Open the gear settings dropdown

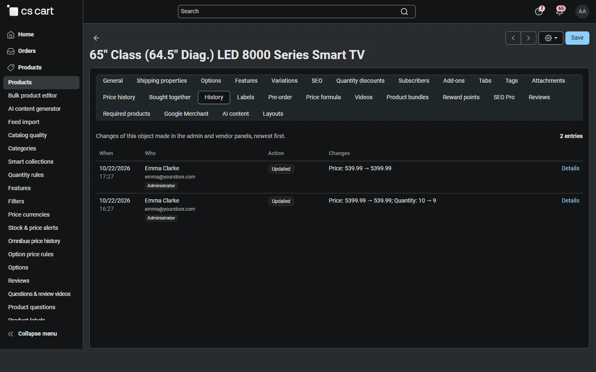pyautogui.click(x=551, y=38)
